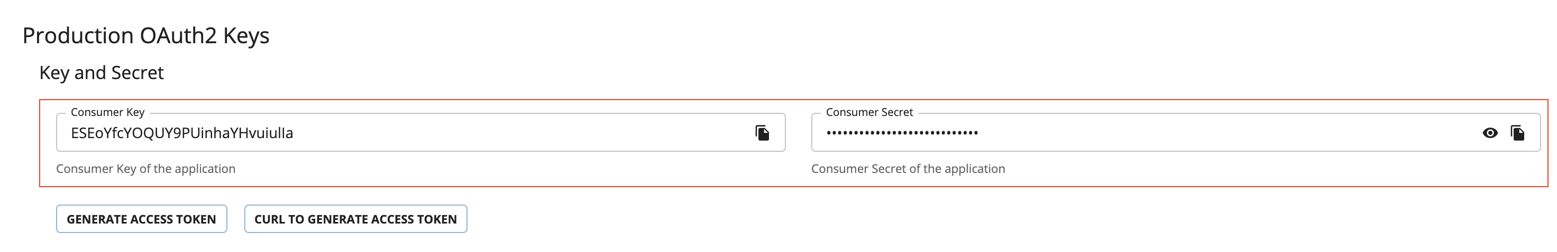Click the Consumer Key field label
This screenshot has height=252, width=1557.
pos(107,112)
